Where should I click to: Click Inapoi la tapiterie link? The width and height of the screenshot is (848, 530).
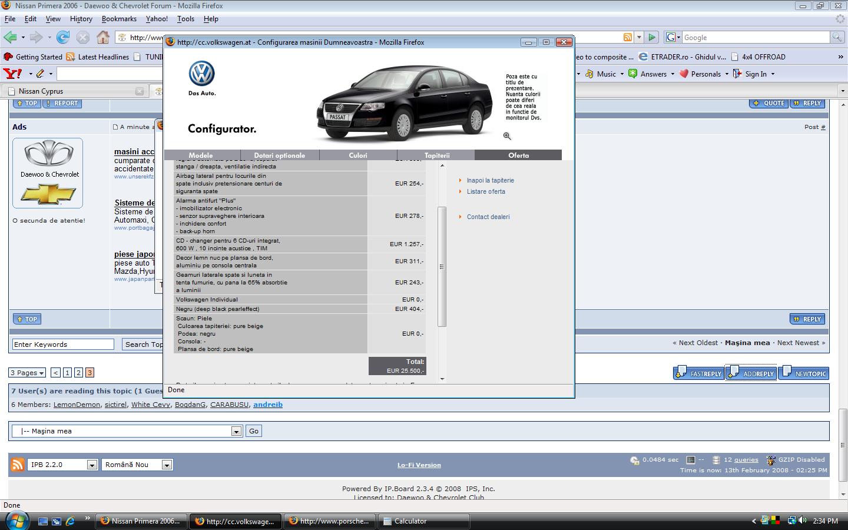tap(490, 181)
